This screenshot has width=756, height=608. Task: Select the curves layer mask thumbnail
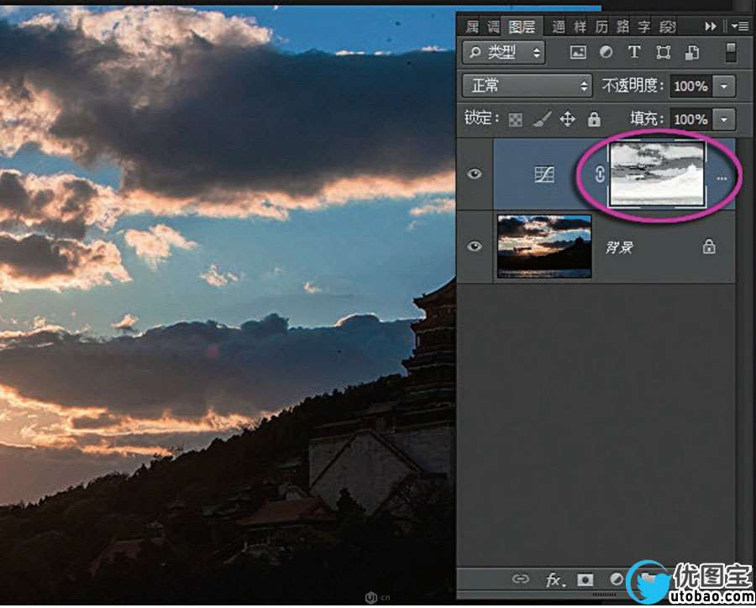click(657, 175)
